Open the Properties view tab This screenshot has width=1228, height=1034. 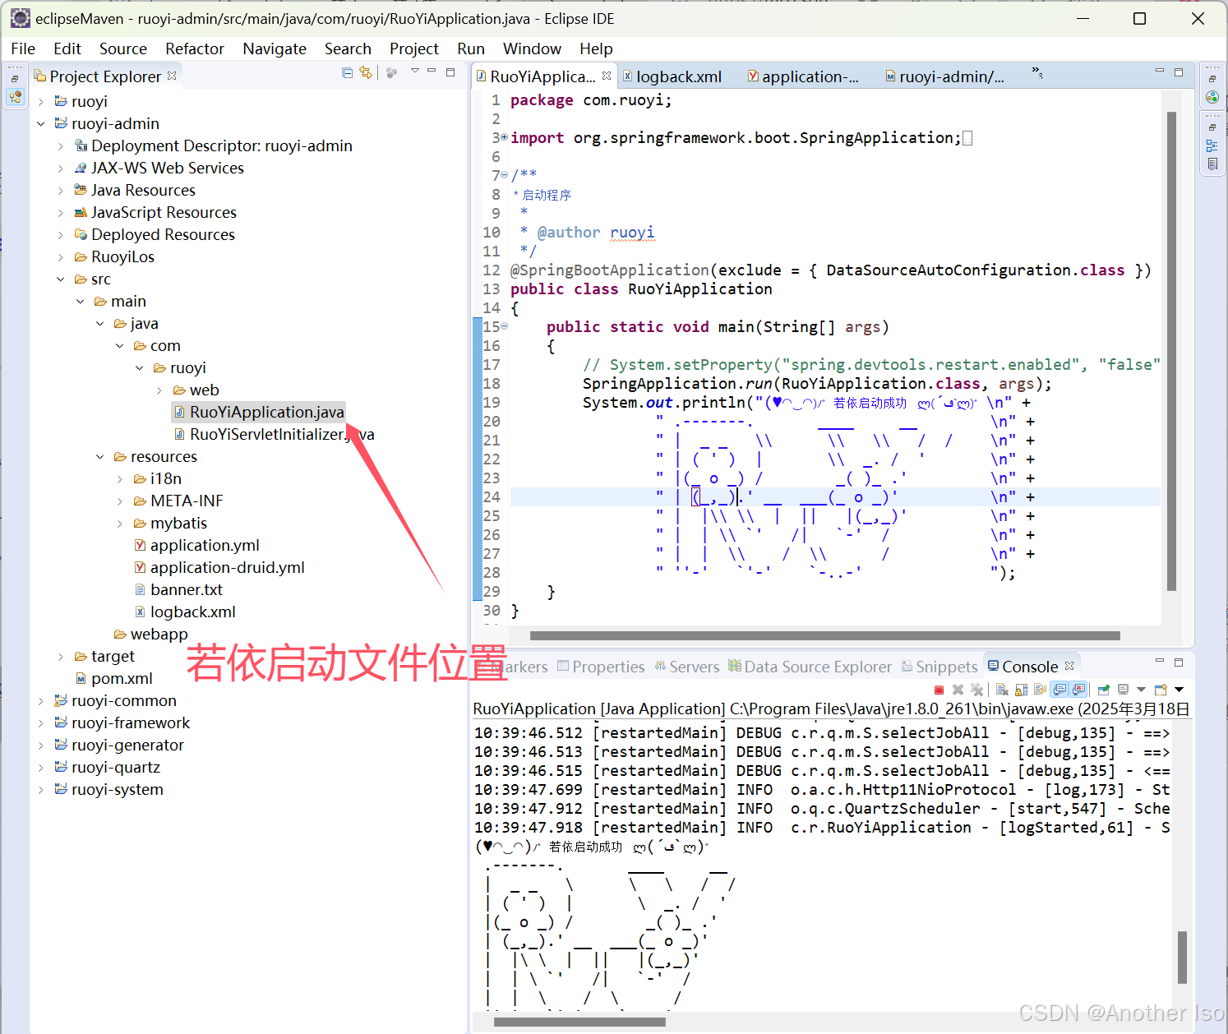601,667
